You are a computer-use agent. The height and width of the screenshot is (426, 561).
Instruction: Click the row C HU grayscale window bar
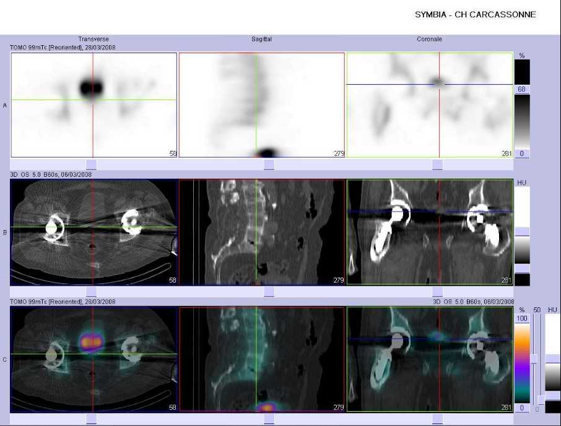click(x=553, y=363)
